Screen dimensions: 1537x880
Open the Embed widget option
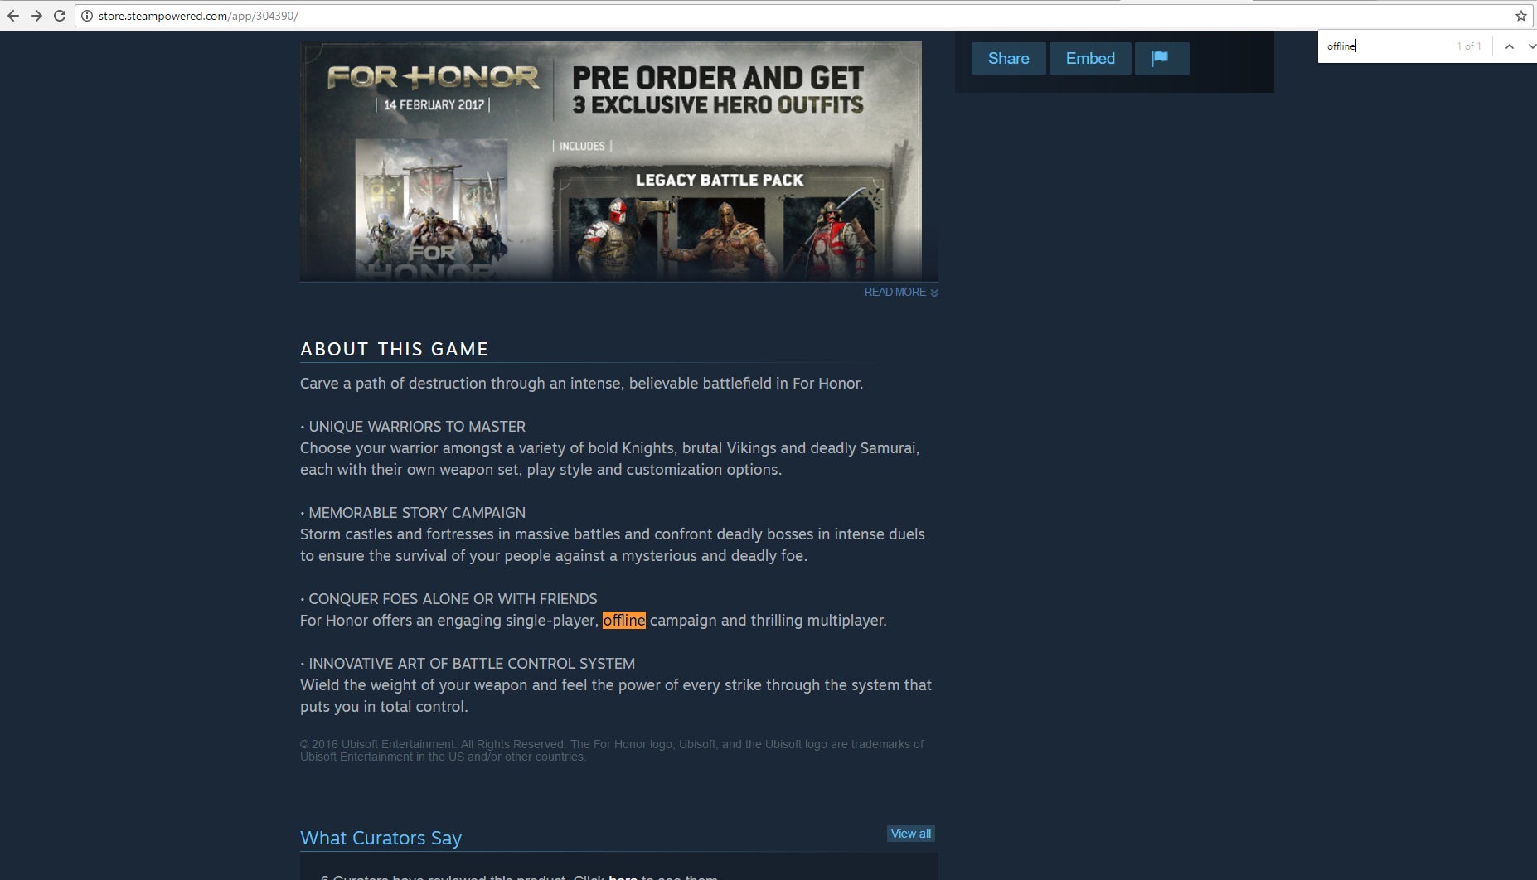tap(1090, 58)
